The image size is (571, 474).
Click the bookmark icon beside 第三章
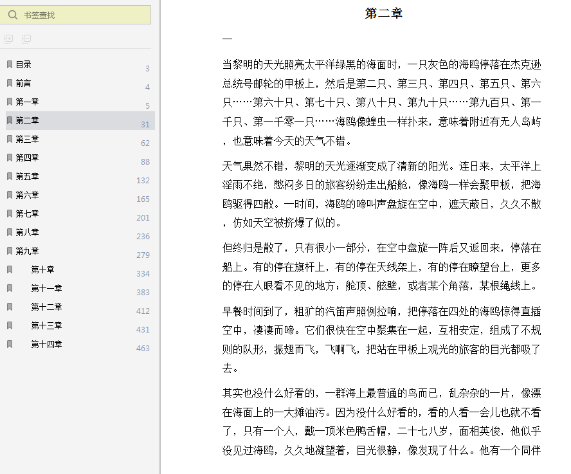tap(10, 139)
